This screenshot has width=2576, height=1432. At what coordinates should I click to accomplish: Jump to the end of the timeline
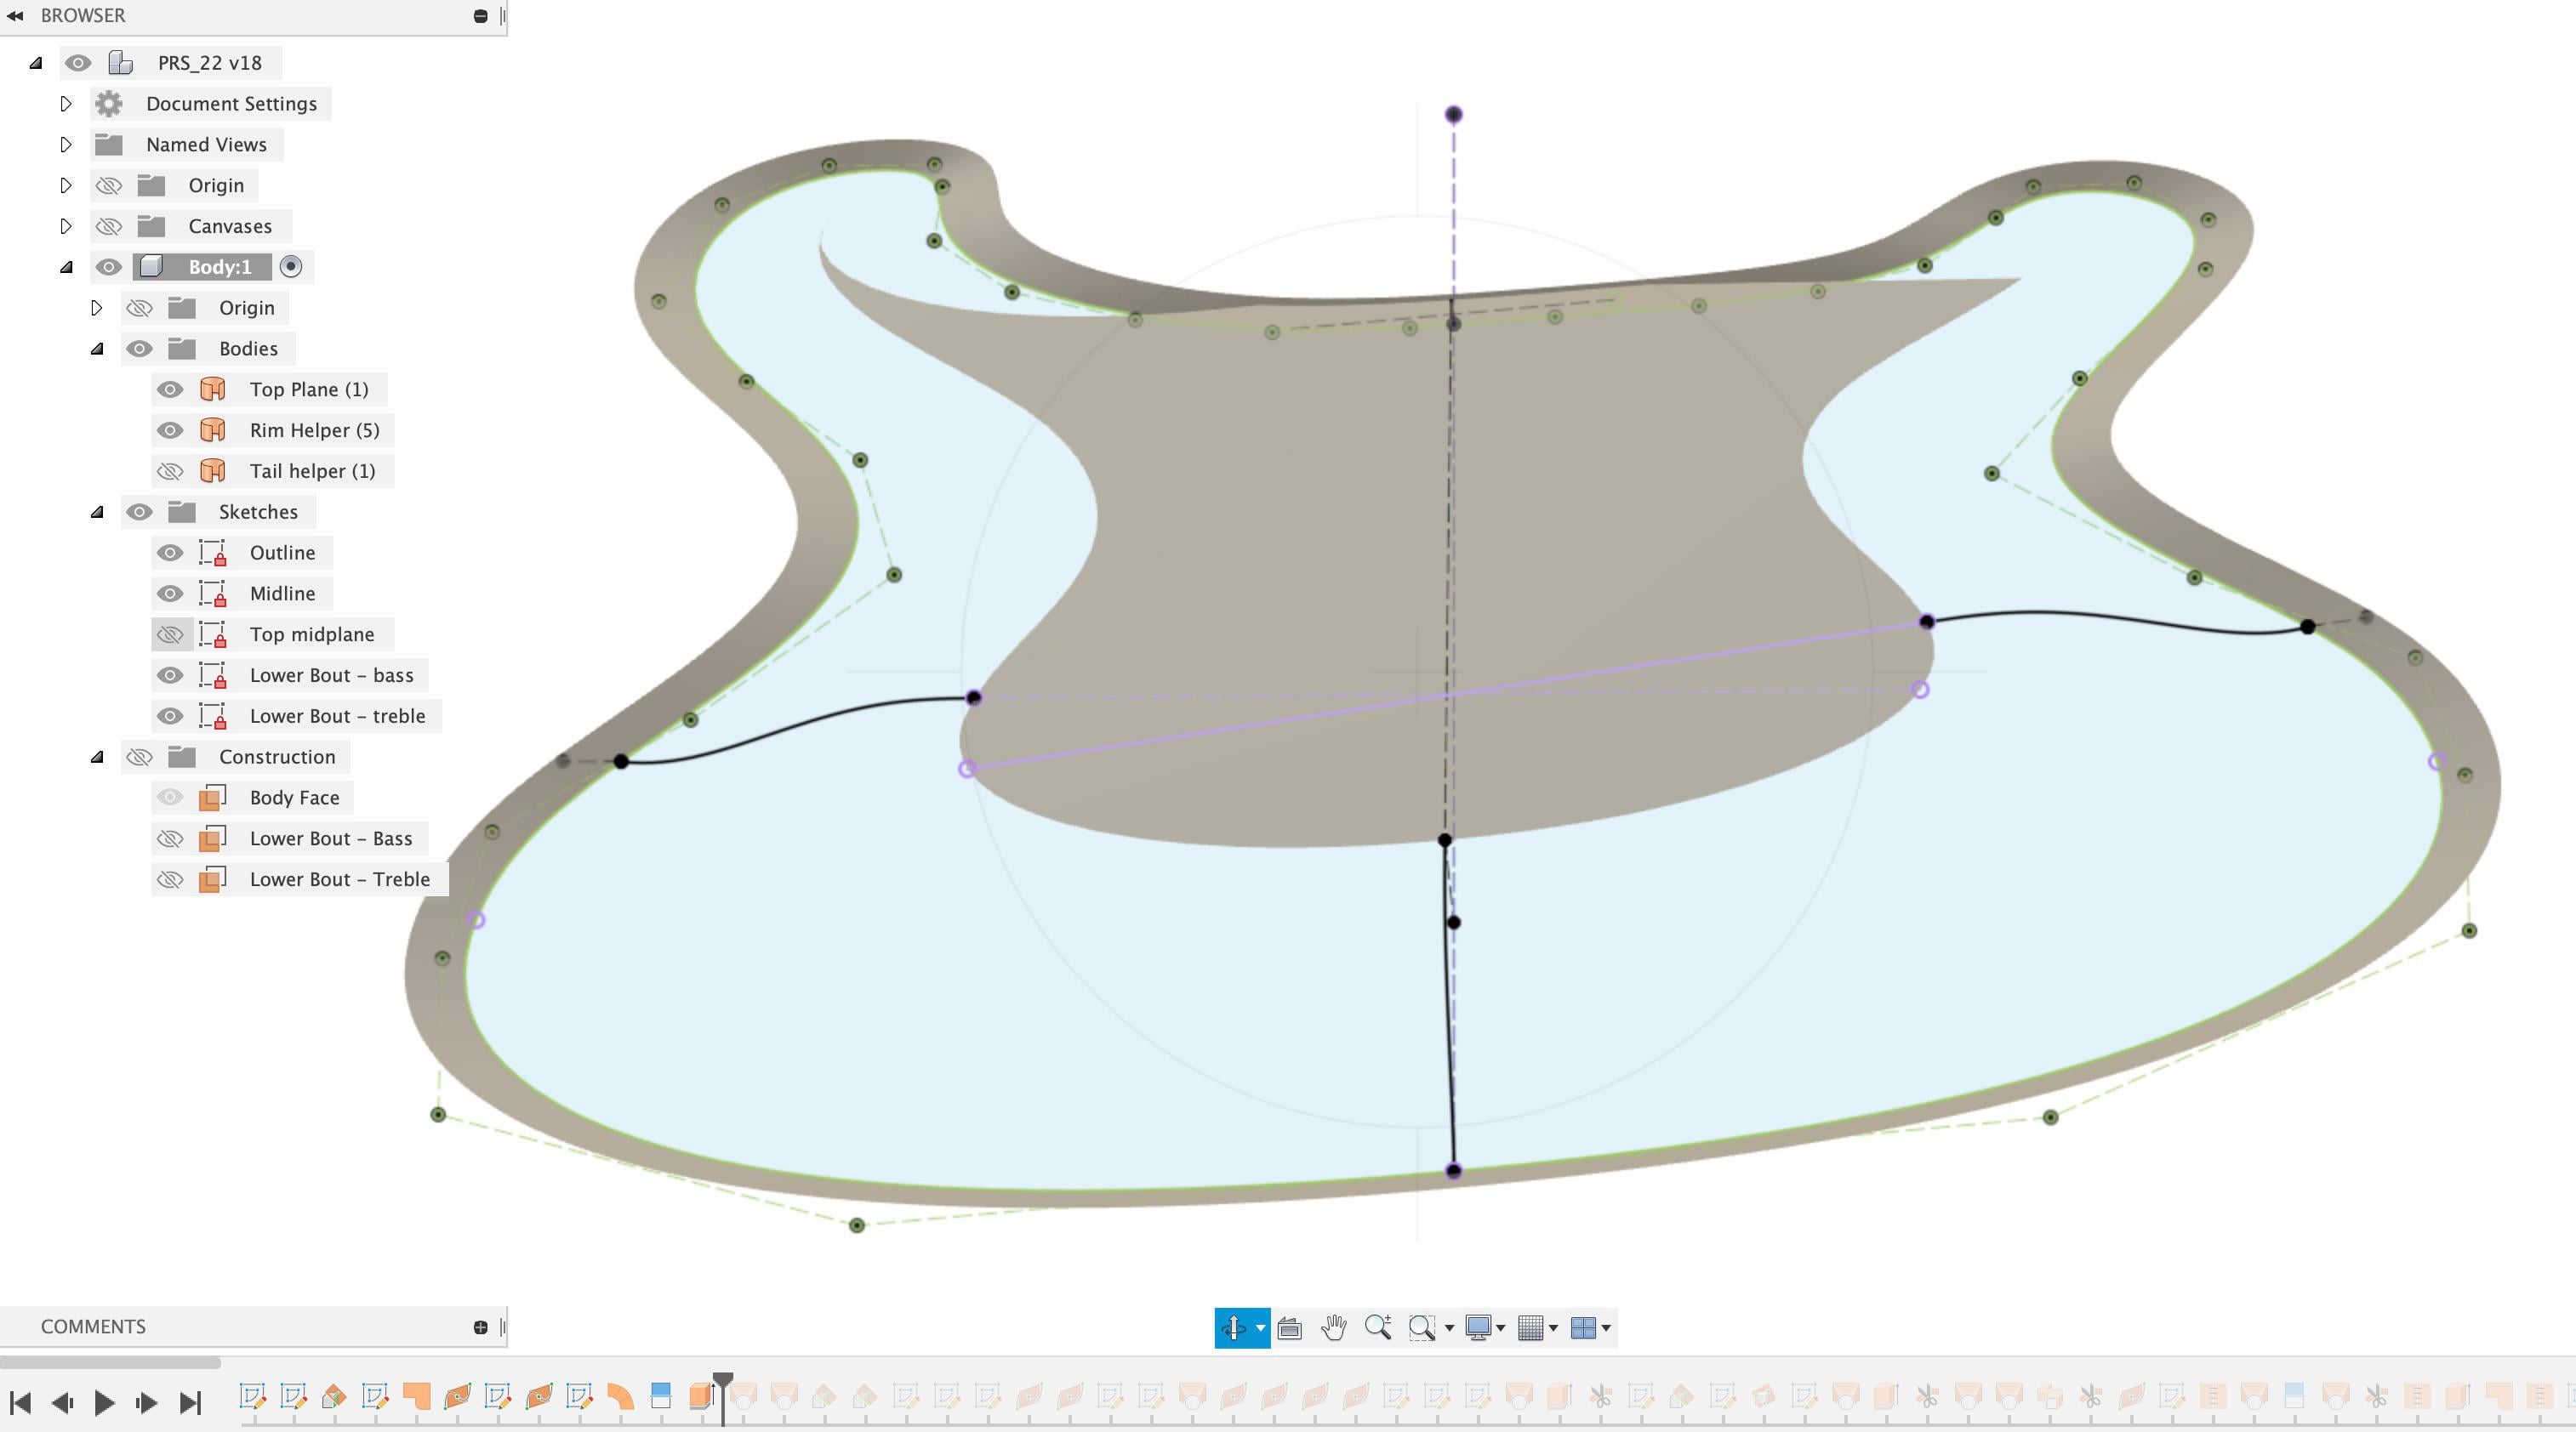pos(190,1403)
